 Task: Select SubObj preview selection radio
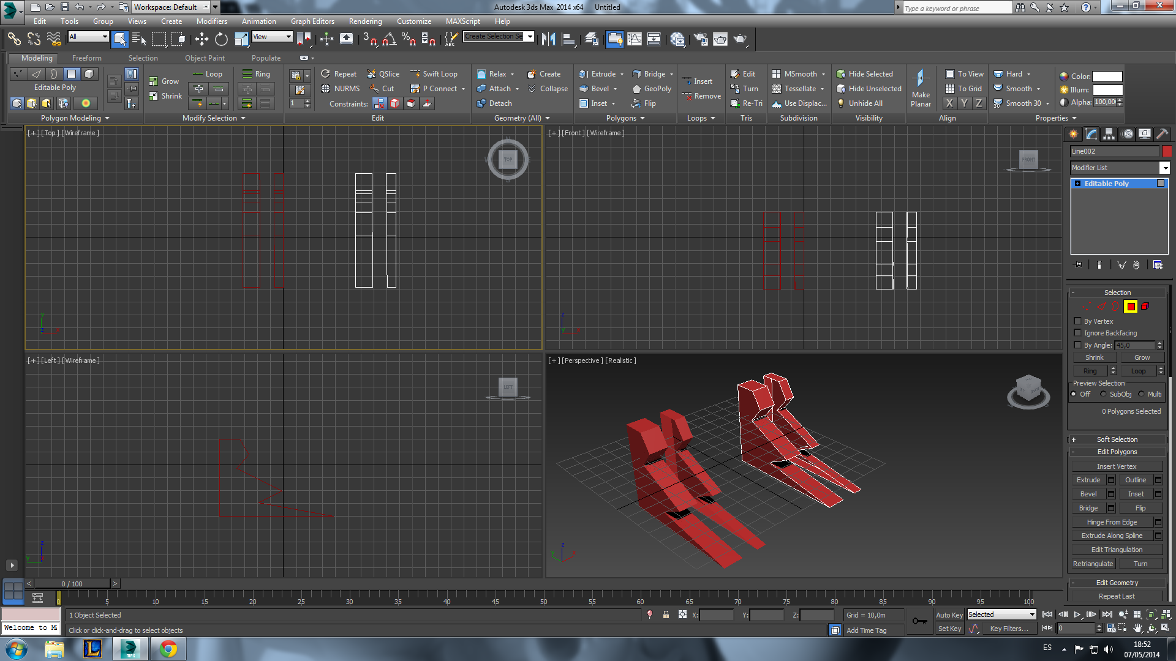pos(1104,394)
